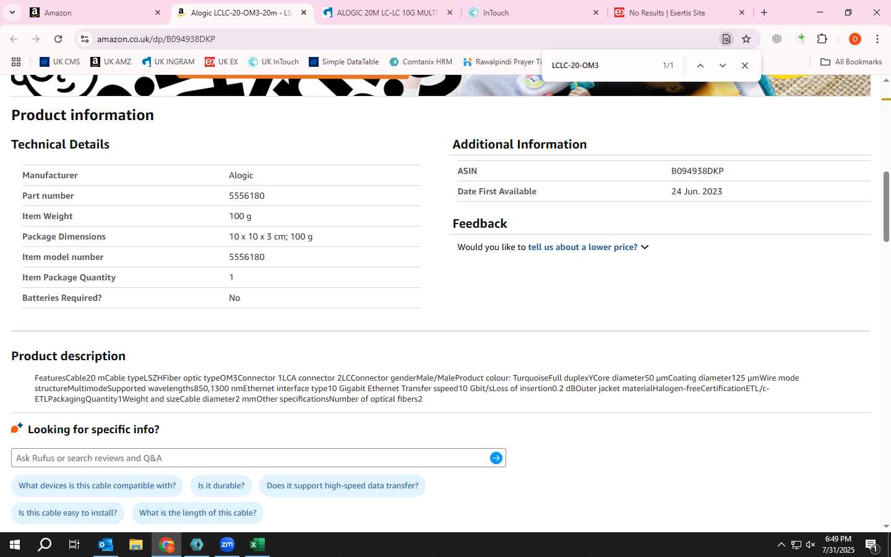Ask 'Is this cable easy to install?'

tap(67, 513)
